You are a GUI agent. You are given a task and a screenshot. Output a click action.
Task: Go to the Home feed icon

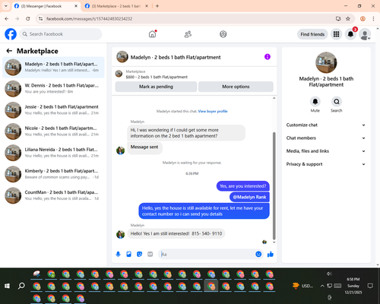point(152,34)
